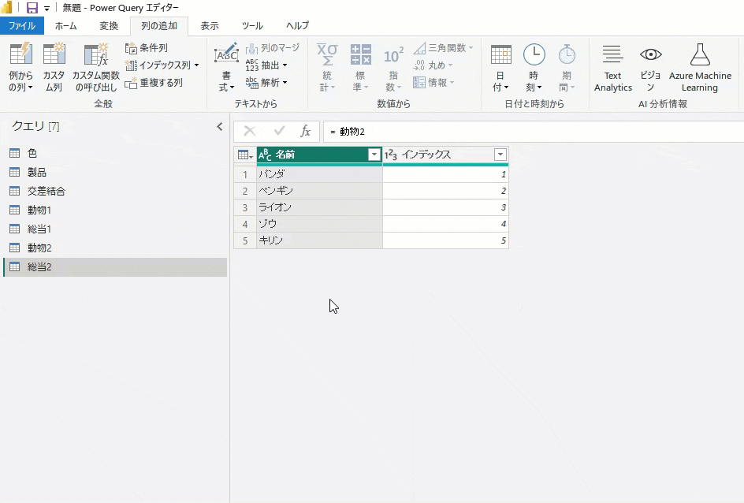
Task: Click Duplicate Column (重複する列)
Action: [154, 83]
